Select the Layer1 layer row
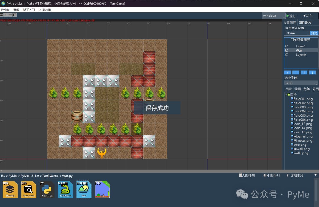The width and height of the screenshot is (319, 207). click(301, 46)
